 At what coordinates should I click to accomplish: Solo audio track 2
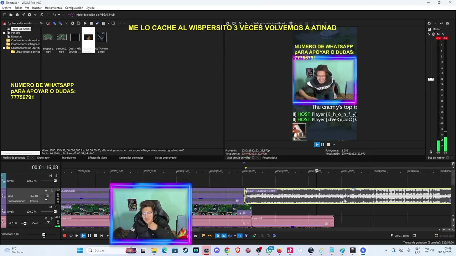(x=52, y=191)
